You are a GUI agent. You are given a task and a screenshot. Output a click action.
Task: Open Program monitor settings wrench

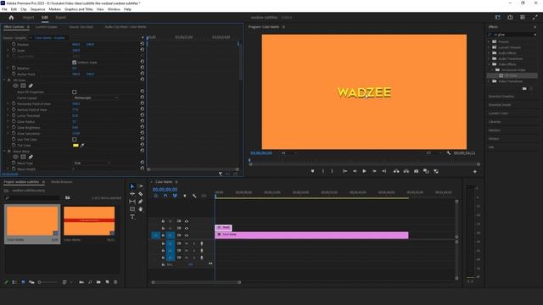click(449, 152)
